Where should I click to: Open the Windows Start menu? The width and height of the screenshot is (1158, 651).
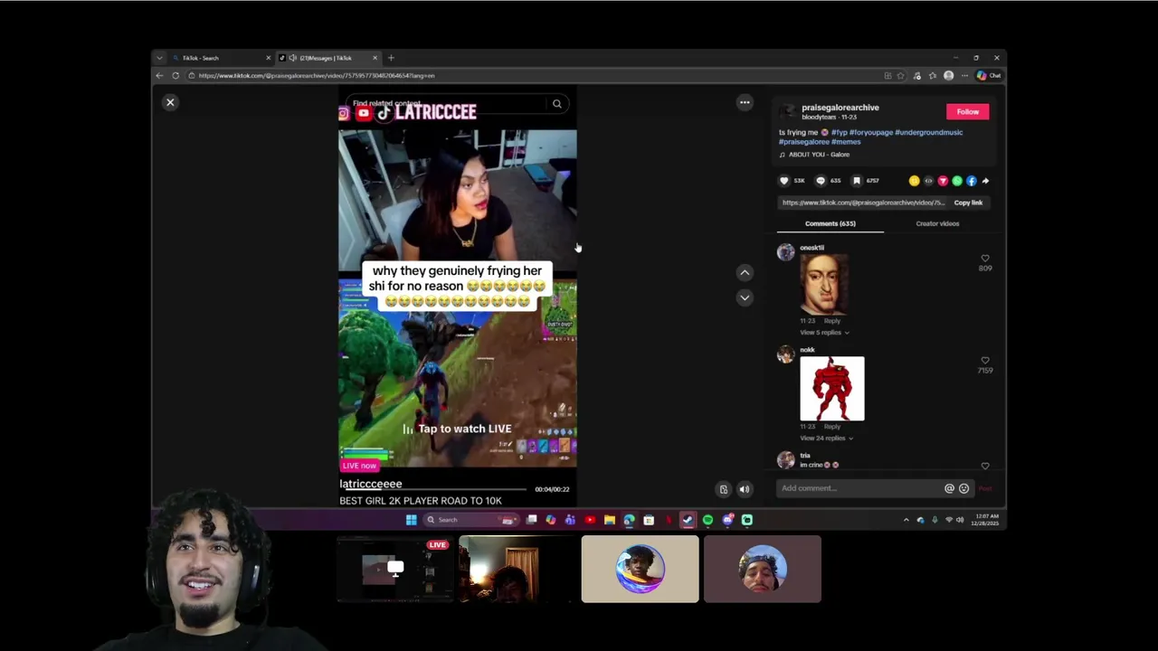coord(411,520)
